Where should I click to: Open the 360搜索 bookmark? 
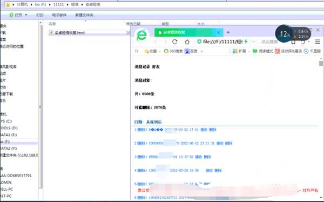tap(173, 51)
